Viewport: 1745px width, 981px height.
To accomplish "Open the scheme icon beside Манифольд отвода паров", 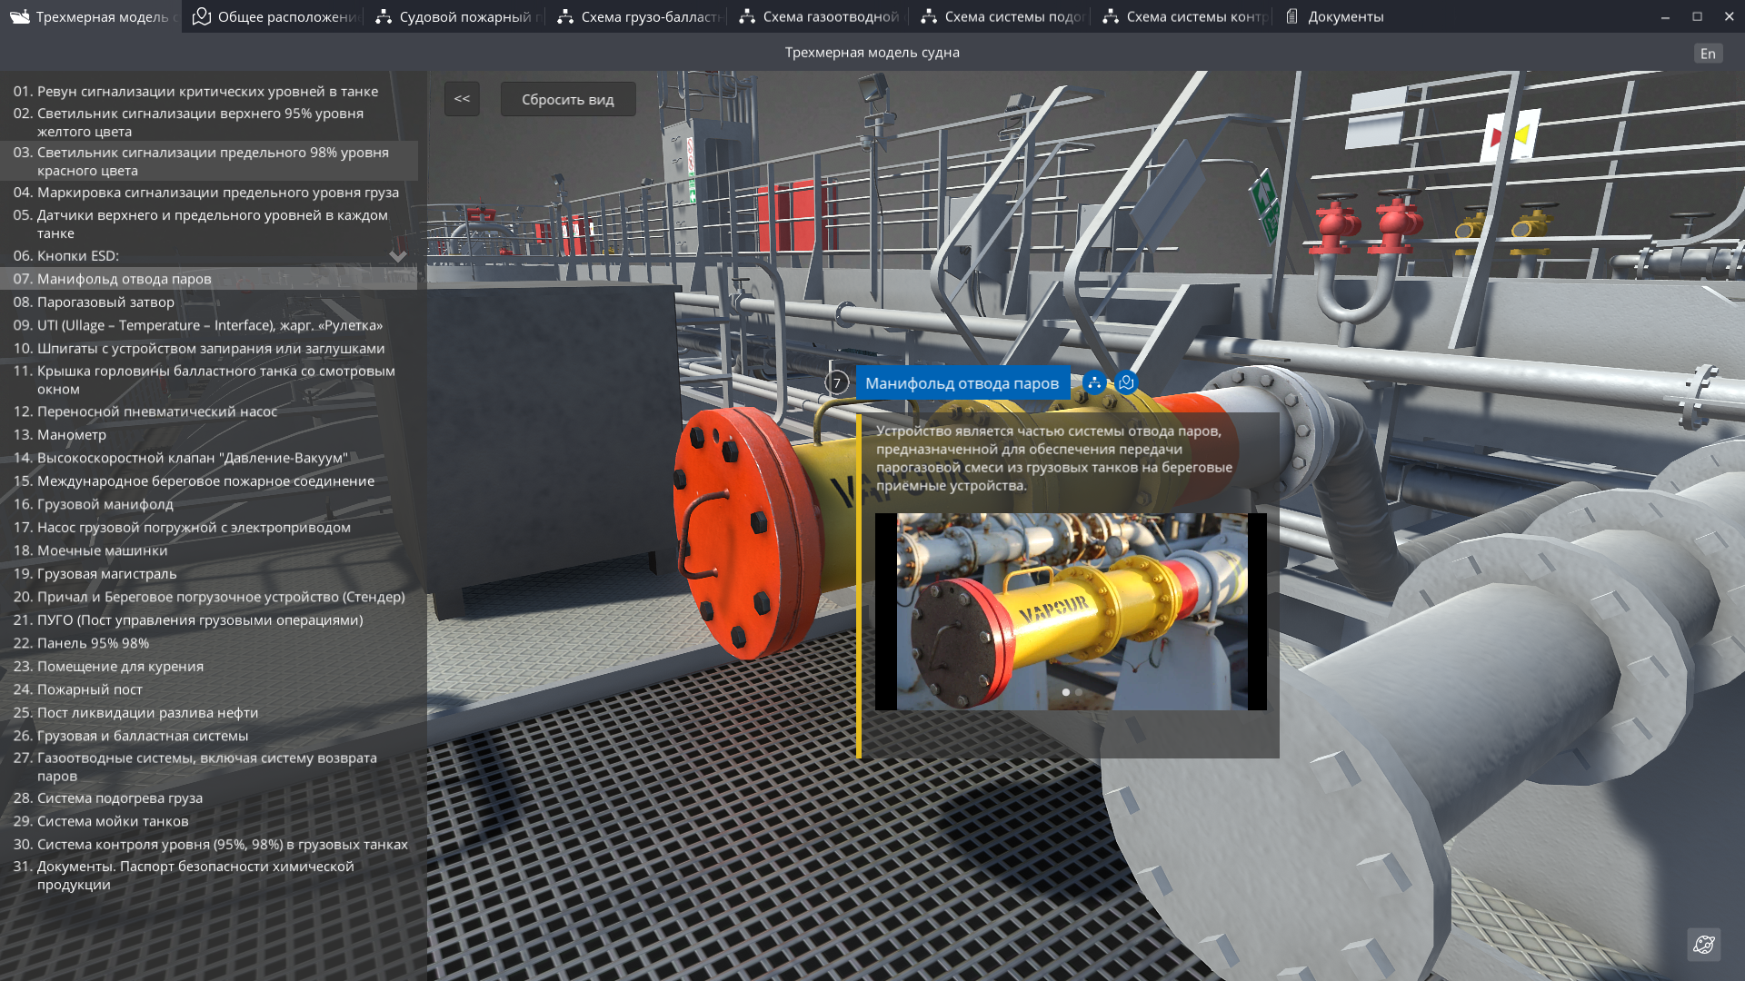I will coord(1094,383).
